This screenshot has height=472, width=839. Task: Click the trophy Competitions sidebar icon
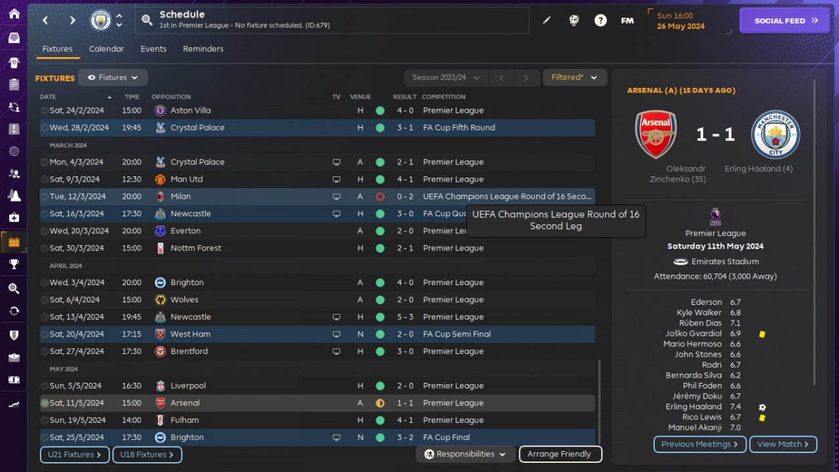[14, 264]
